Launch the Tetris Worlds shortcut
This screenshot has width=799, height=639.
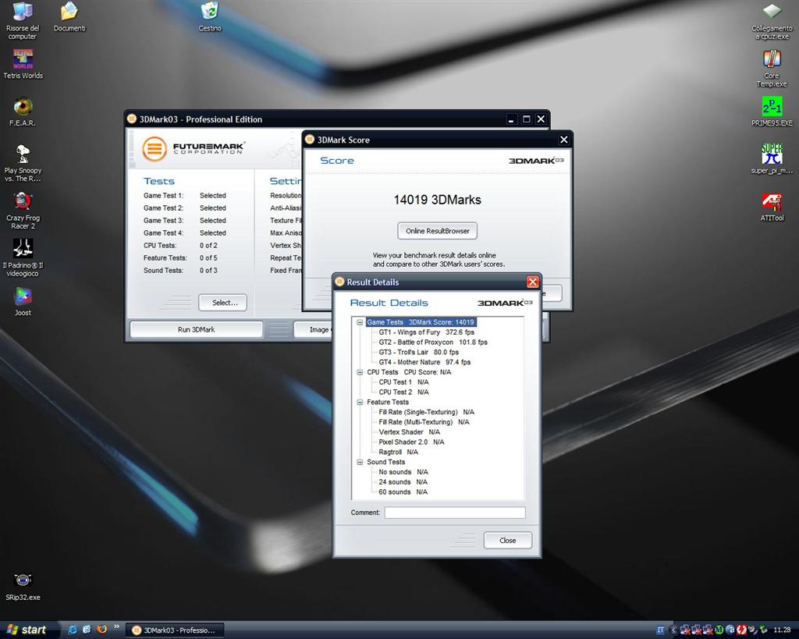coord(23,64)
